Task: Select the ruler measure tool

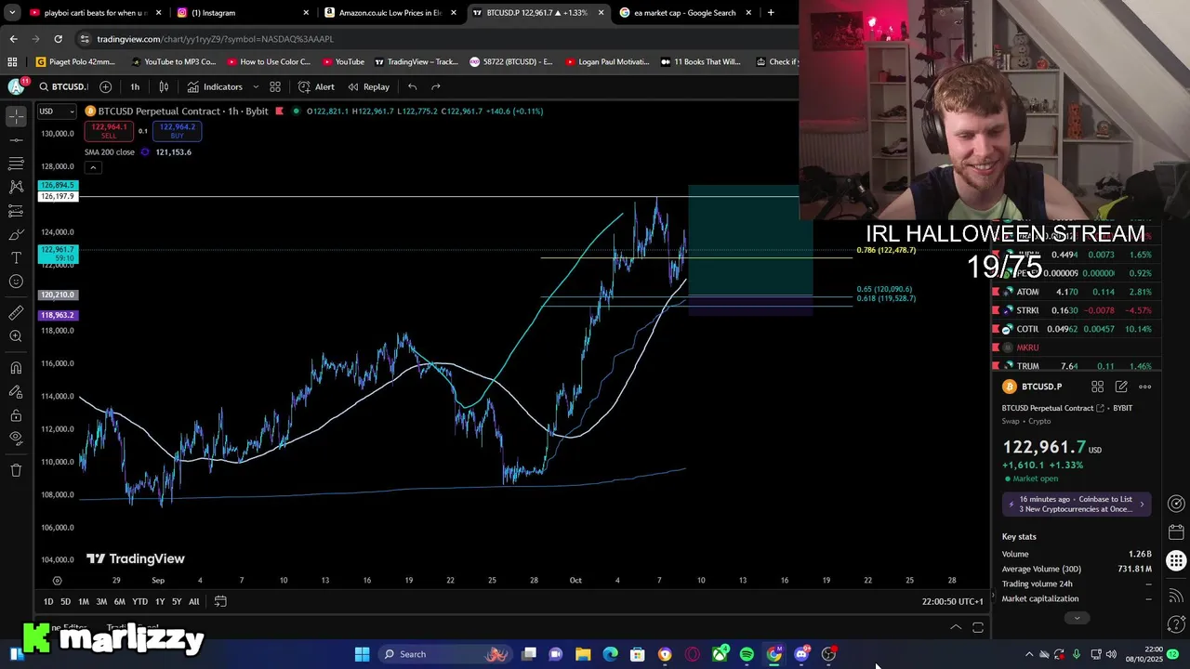Action: point(16,313)
